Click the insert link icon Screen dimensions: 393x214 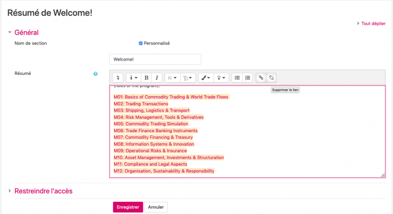[x=261, y=78]
